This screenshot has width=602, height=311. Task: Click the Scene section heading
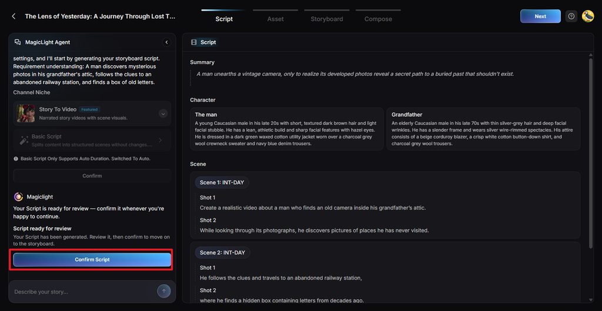click(x=198, y=164)
